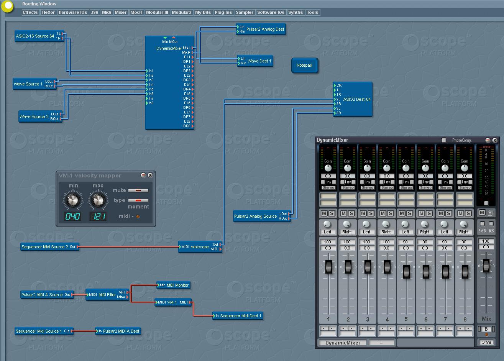Image resolution: width=504 pixels, height=361 pixels.
Task: Click the channel count 8 stepper
Action: coord(486,329)
